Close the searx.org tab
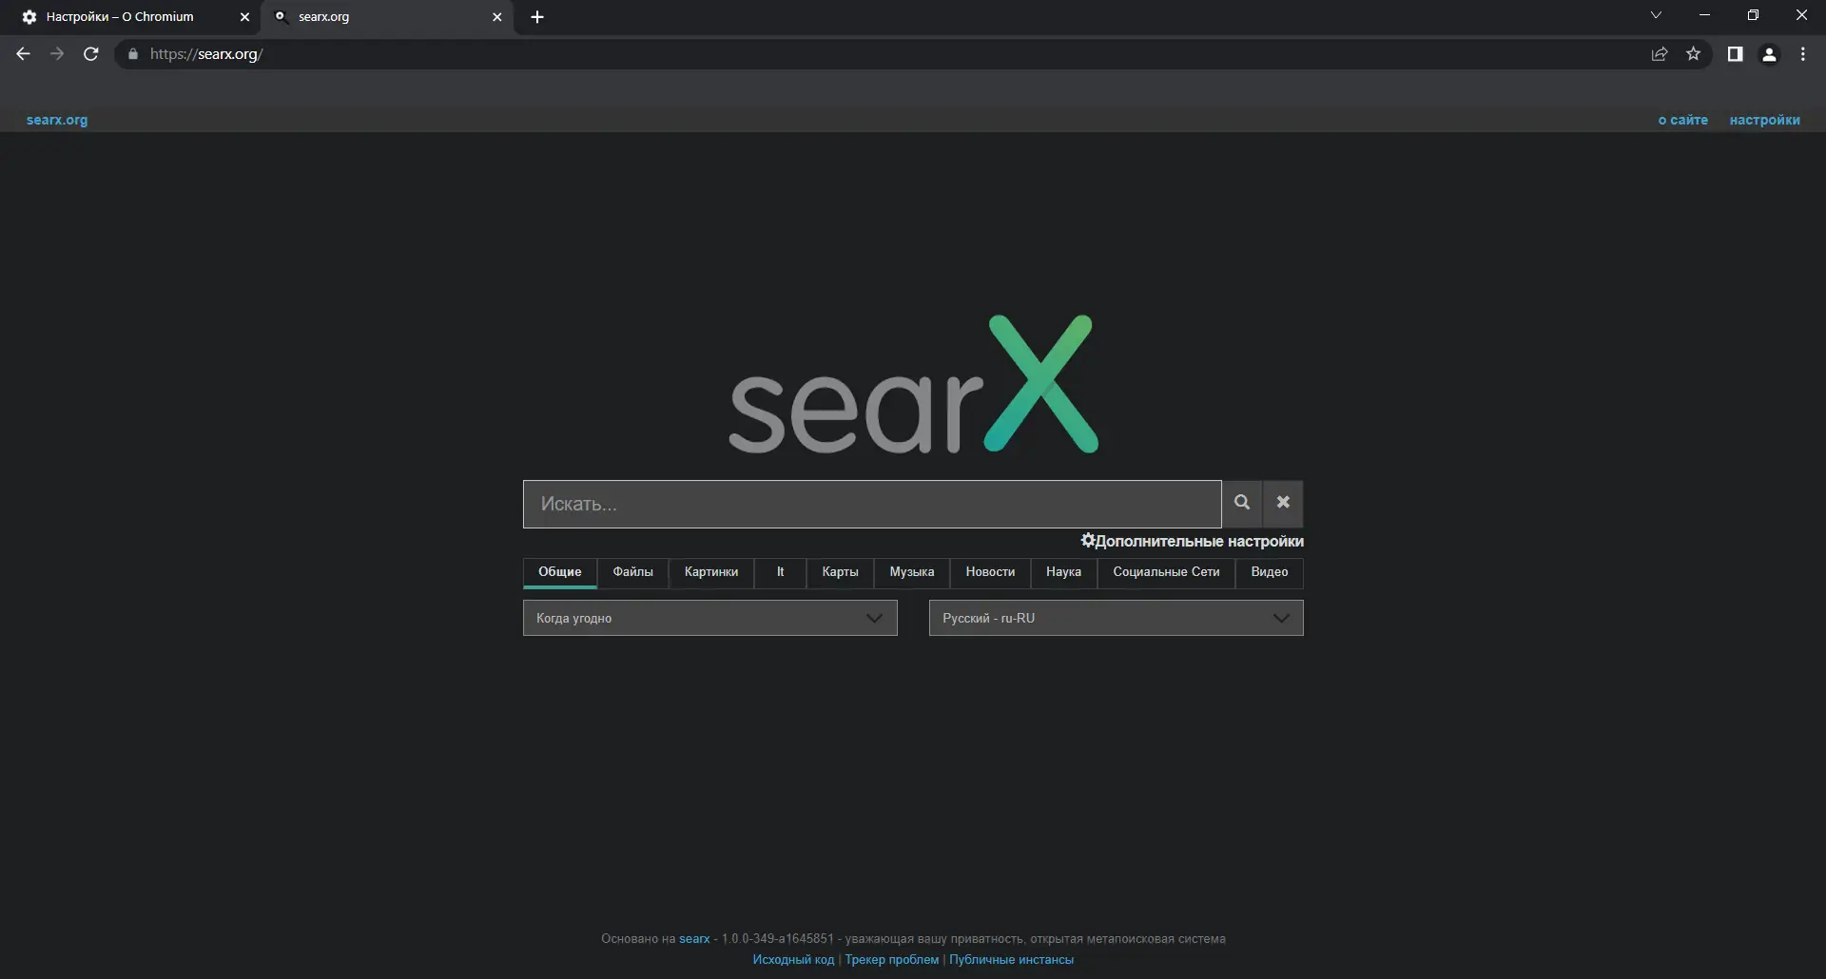This screenshot has width=1826, height=979. click(497, 17)
